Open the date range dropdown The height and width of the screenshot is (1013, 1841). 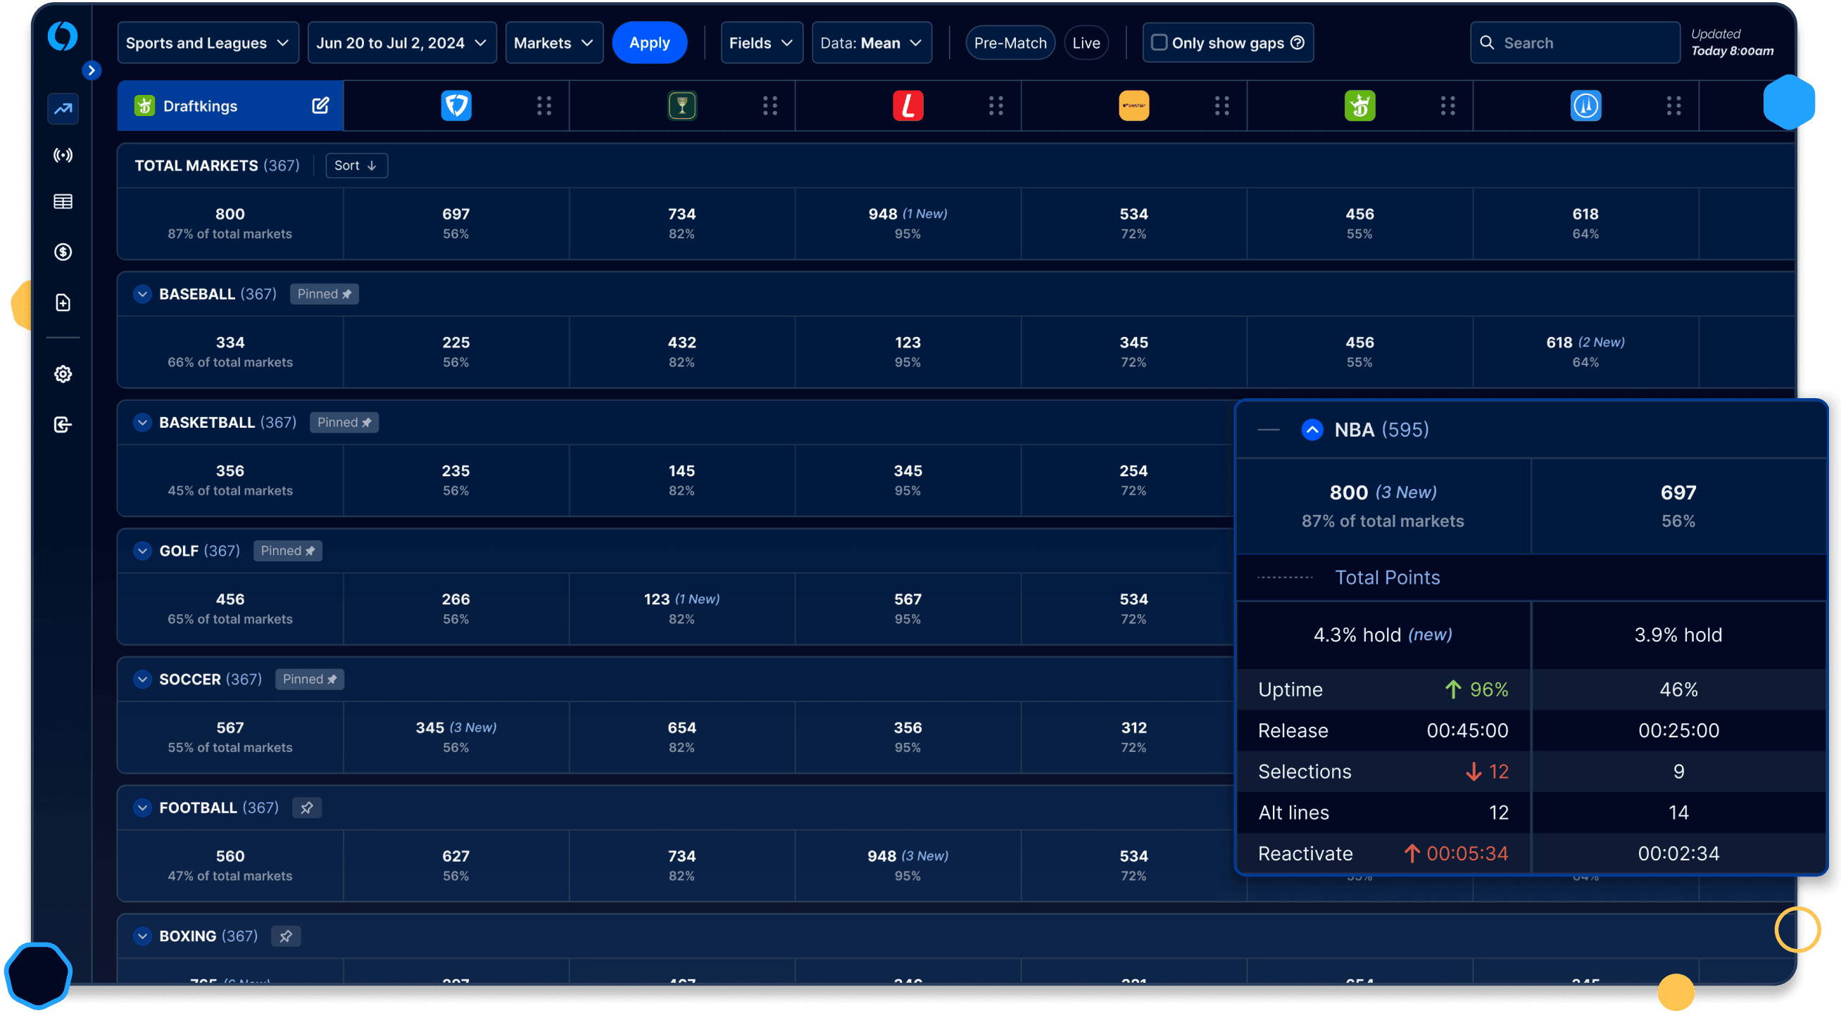[402, 43]
